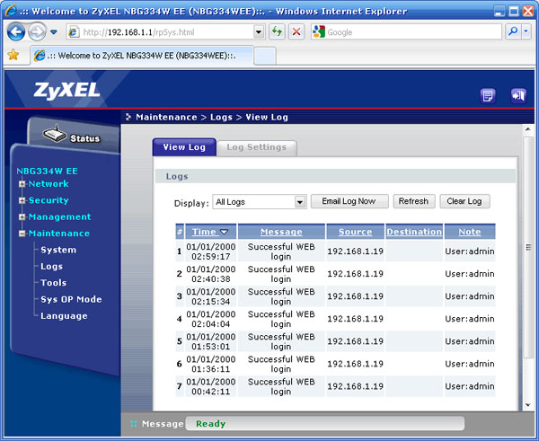Select the View Log tab
The image size is (539, 441).
tap(184, 147)
